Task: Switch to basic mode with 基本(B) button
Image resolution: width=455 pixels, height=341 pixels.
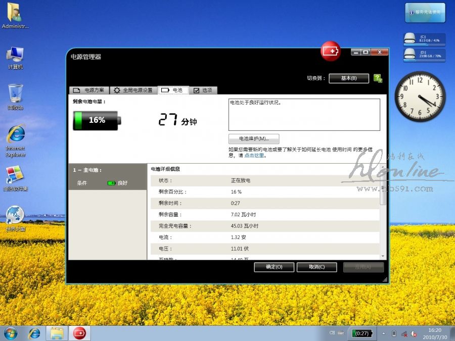Action: point(348,78)
